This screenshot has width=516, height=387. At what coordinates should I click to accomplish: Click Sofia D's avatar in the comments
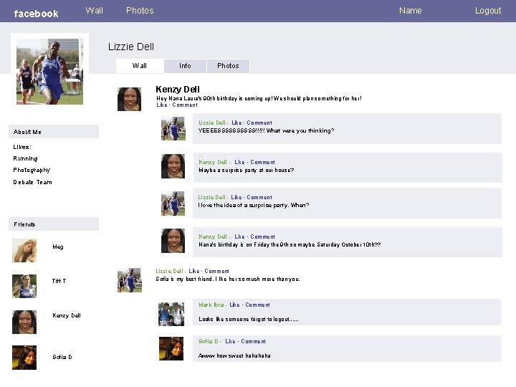pos(171,348)
